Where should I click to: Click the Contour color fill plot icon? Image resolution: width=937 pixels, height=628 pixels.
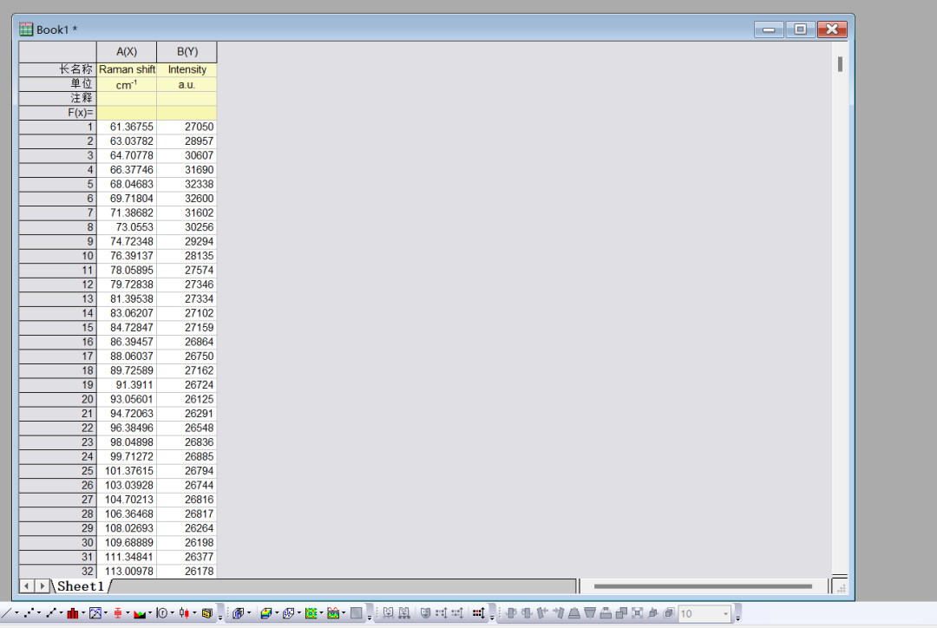click(311, 613)
